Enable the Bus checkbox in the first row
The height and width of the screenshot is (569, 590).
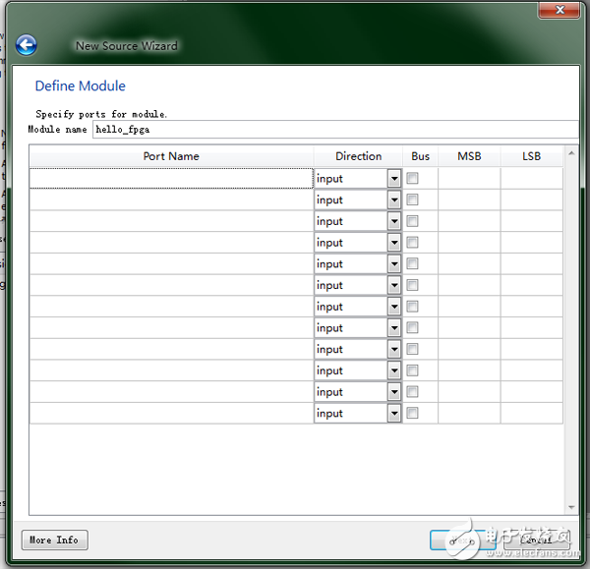click(413, 179)
